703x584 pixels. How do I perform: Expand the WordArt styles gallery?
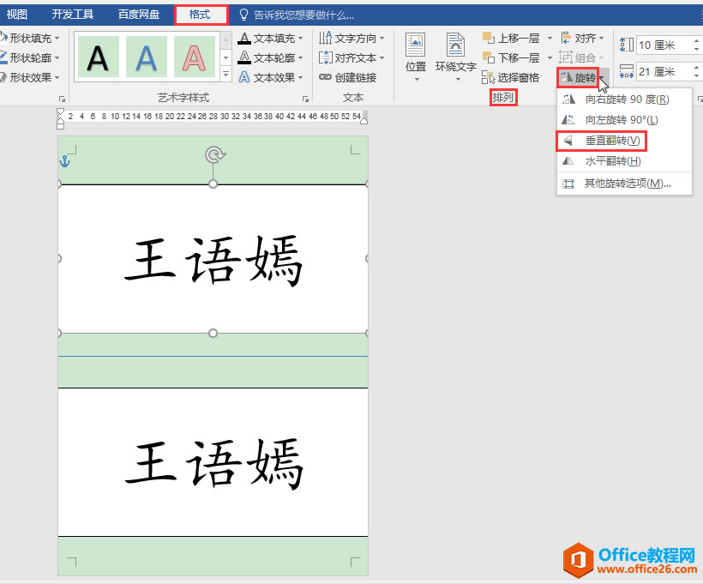coord(226,74)
